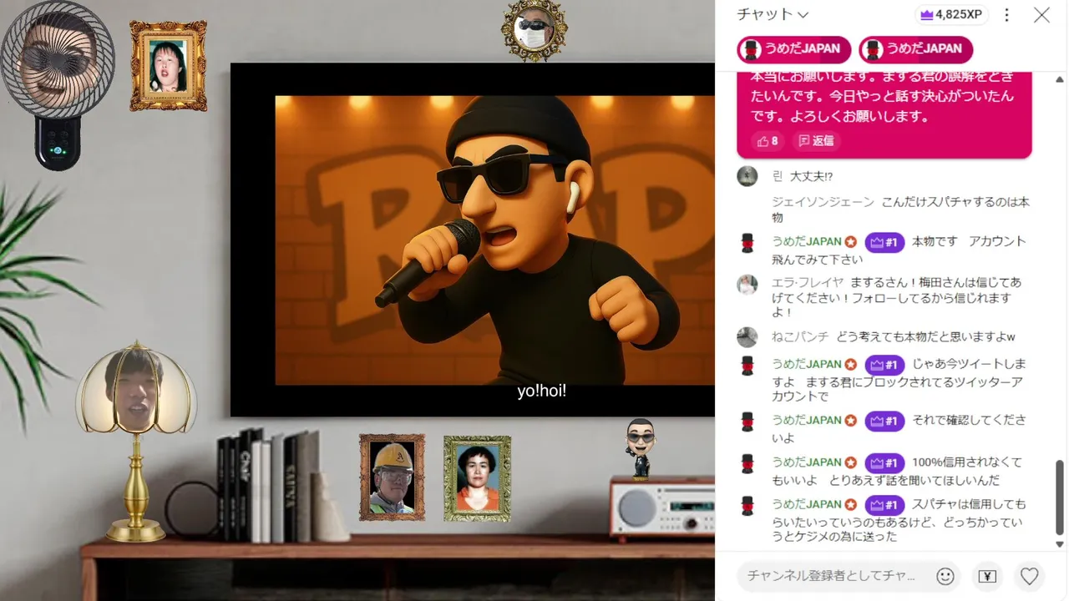The height and width of the screenshot is (601, 1069).
Task: Select the second うめだJAPAN super chat chip
Action: click(x=916, y=49)
